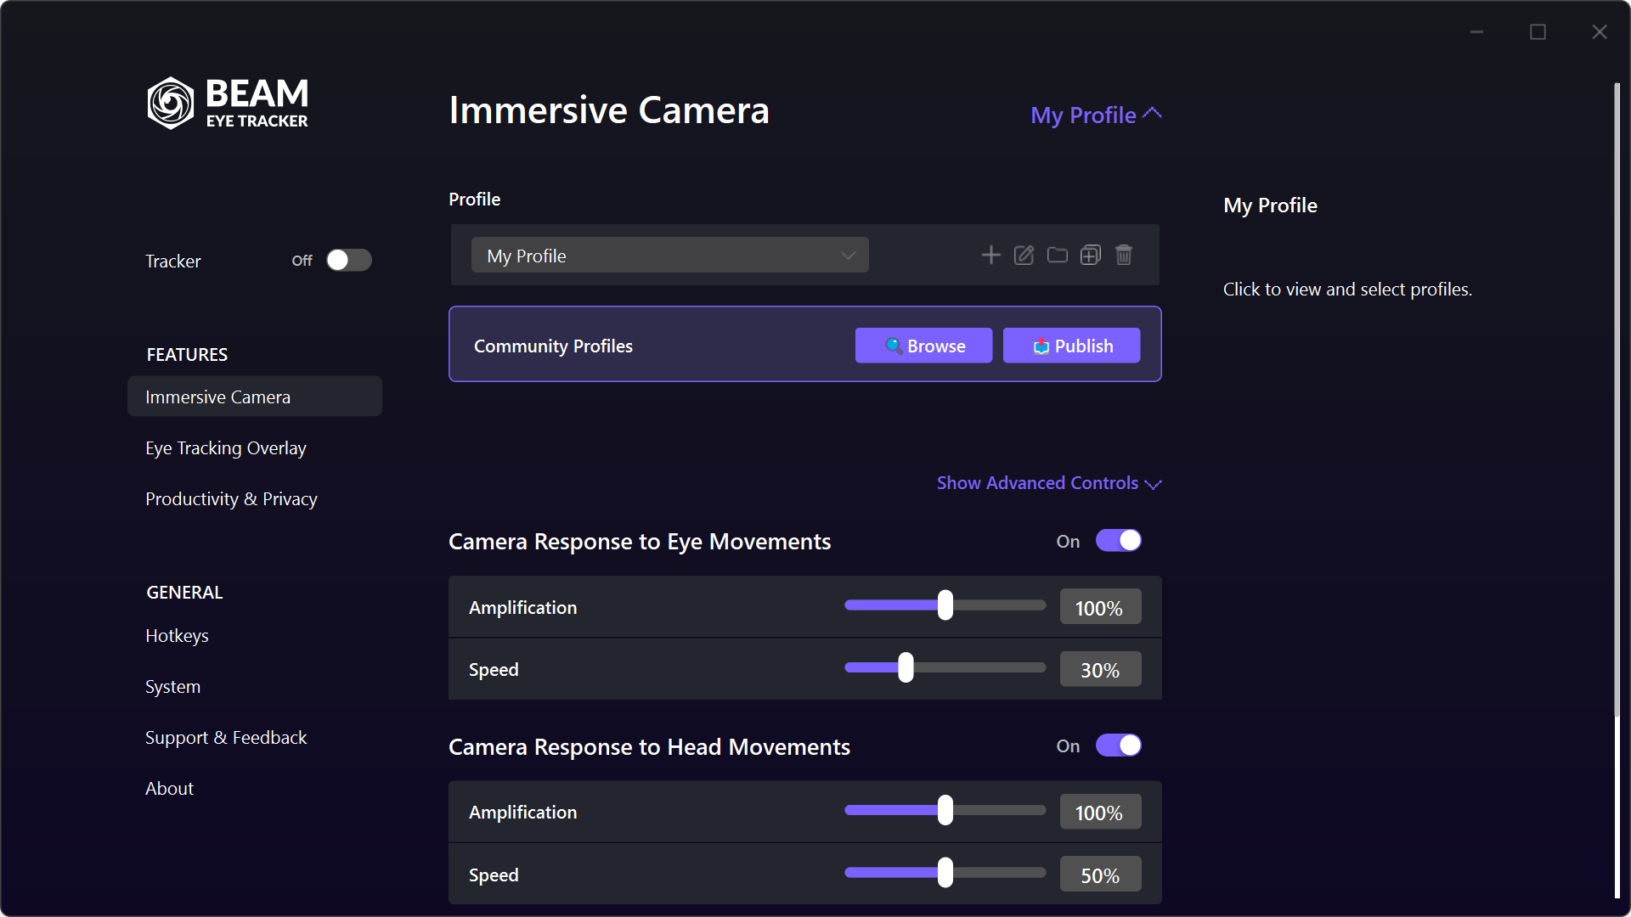The width and height of the screenshot is (1631, 917).
Task: Open the About page
Action: (170, 789)
